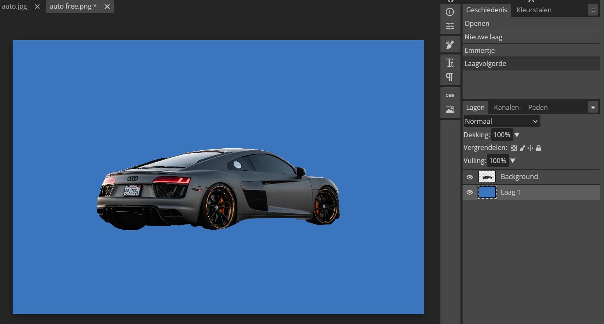
Task: Open the Normaal blend mode dropdown
Action: coord(501,121)
